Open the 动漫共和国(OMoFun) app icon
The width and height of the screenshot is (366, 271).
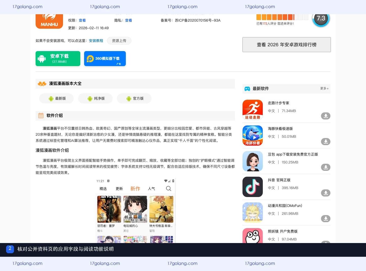pos(253,213)
